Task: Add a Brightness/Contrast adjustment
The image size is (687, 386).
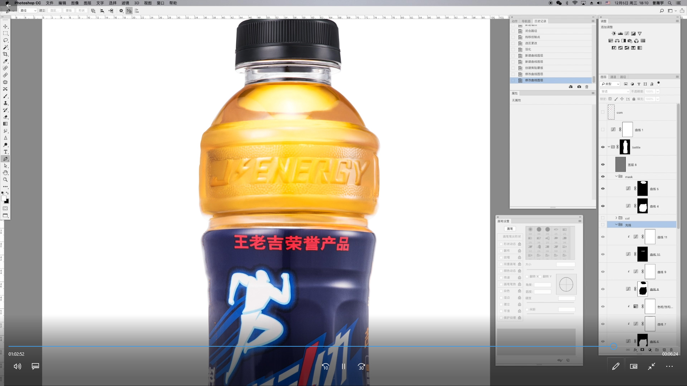Action: point(614,34)
